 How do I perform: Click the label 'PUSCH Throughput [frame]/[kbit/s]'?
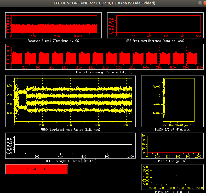(x=70, y=161)
